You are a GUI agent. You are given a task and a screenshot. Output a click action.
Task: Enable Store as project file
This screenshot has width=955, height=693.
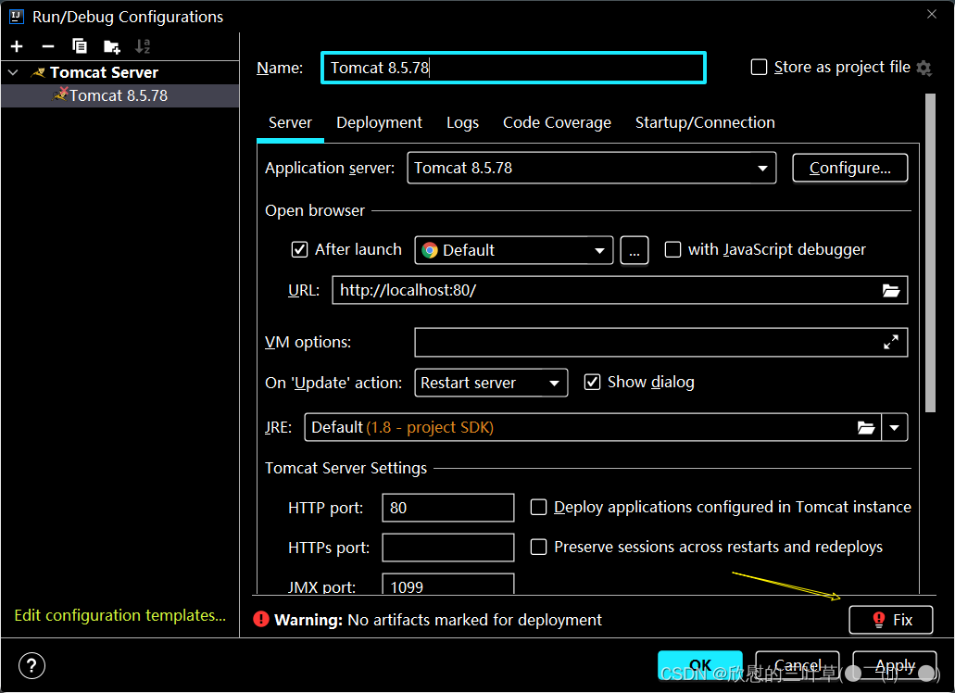(x=759, y=67)
